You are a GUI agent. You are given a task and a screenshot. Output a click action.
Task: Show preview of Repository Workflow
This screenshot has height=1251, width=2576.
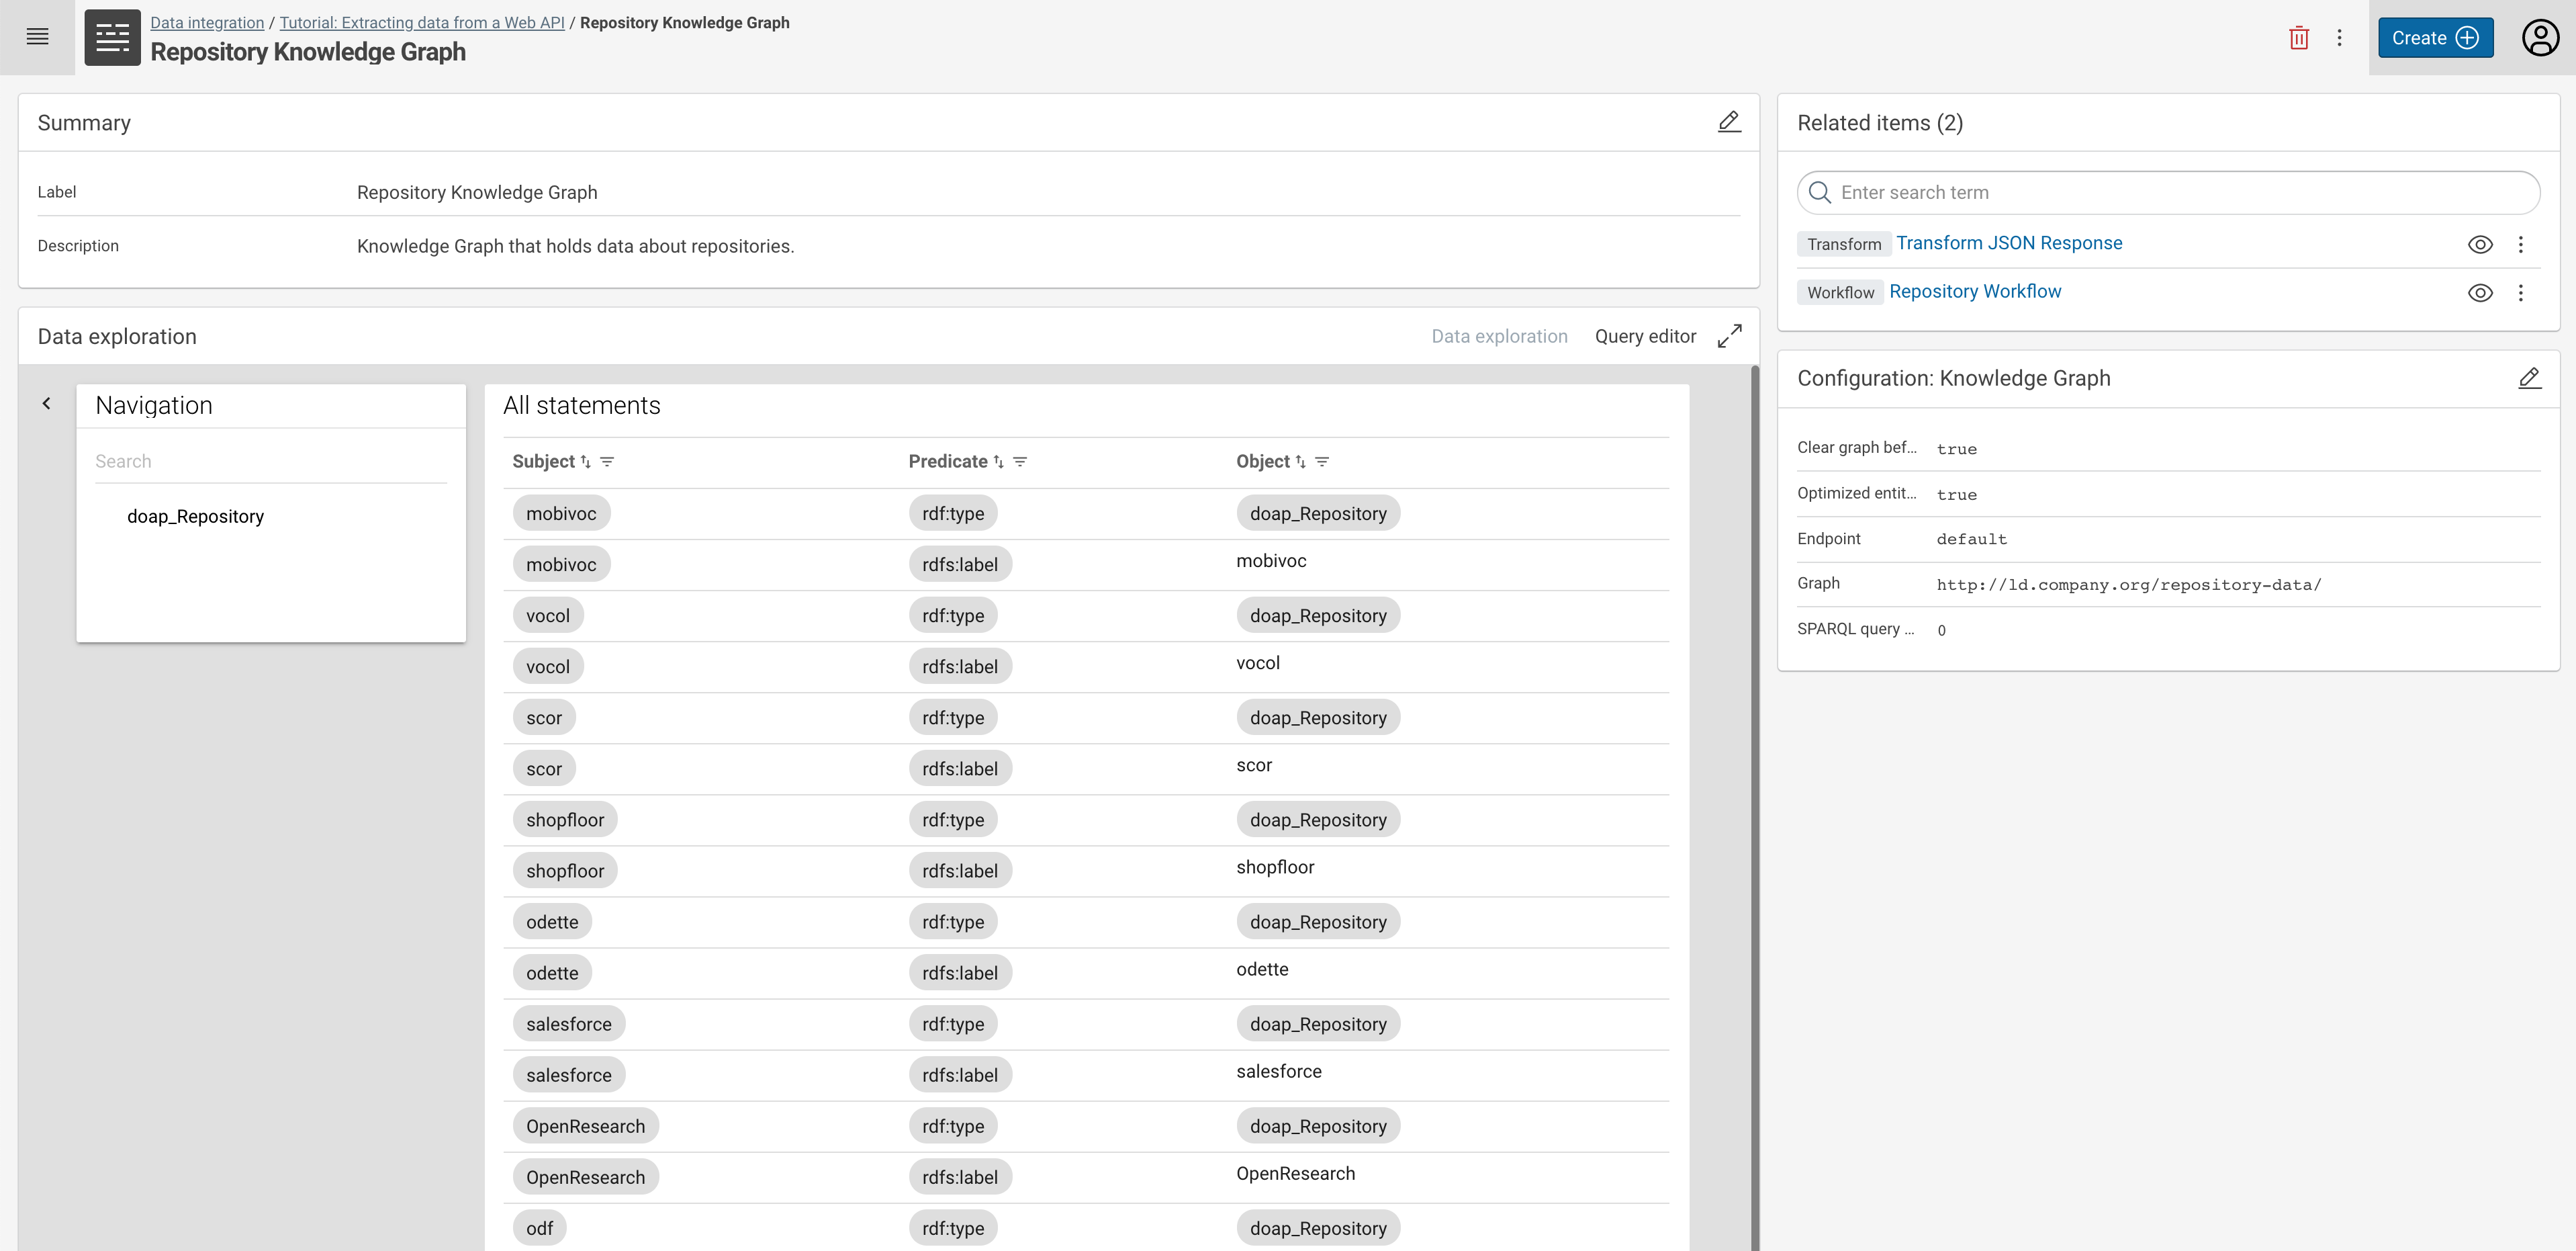pyautogui.click(x=2481, y=292)
